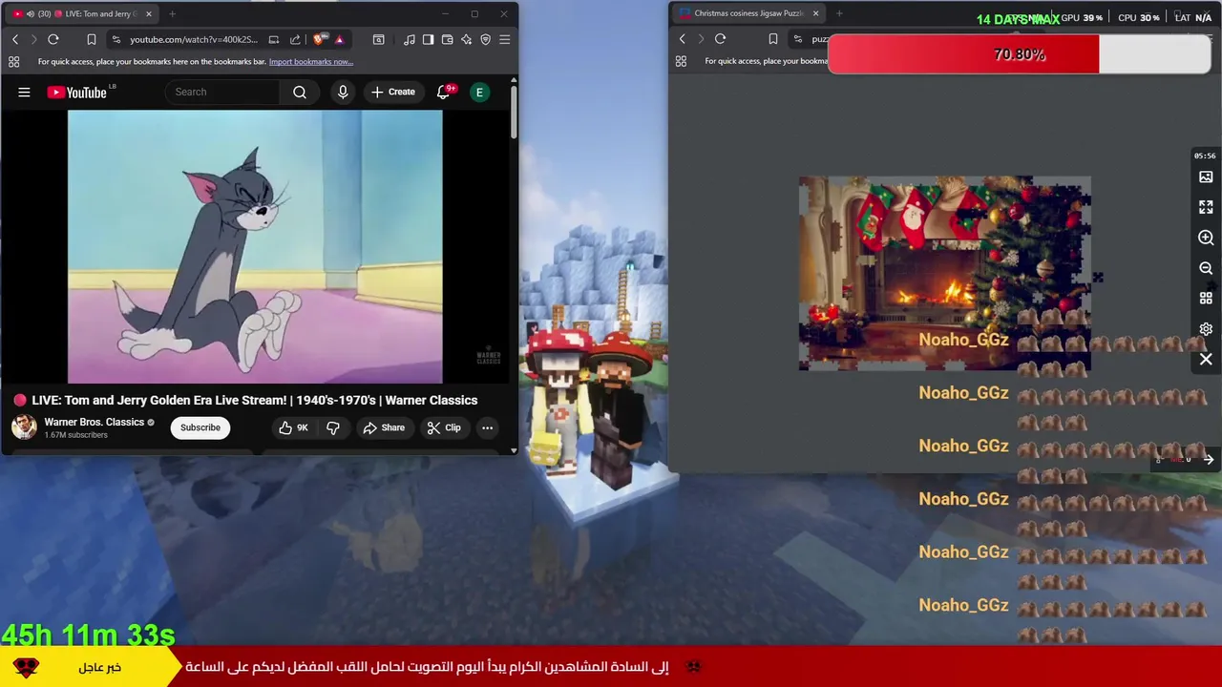This screenshot has height=687, width=1222.
Task: Open the search tabs icon in YouTube window toolbar
Action: 379,39
